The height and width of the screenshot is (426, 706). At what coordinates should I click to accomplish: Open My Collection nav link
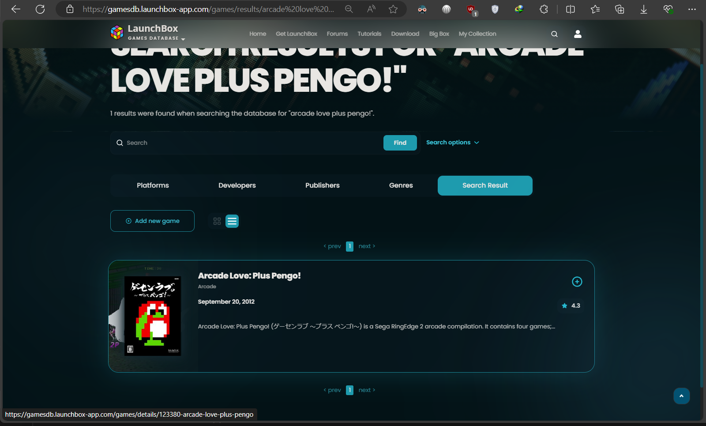pos(477,34)
